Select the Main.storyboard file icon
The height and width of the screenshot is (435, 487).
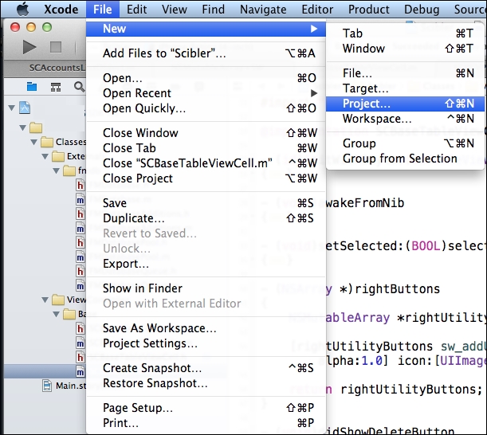click(x=47, y=386)
